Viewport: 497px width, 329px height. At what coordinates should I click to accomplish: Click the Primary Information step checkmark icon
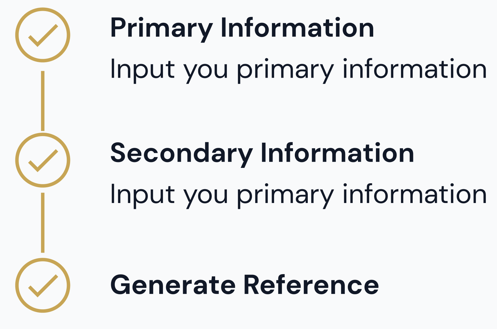pos(43,35)
